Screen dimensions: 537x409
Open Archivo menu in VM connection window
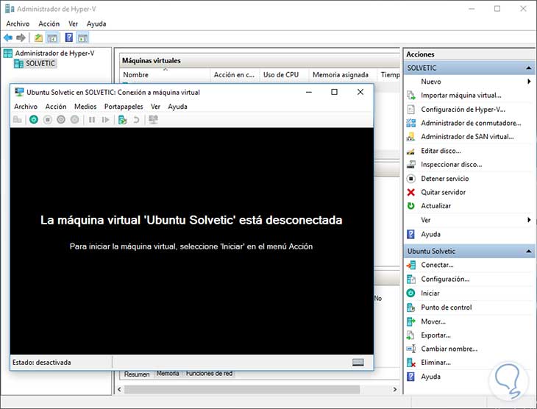[26, 107]
